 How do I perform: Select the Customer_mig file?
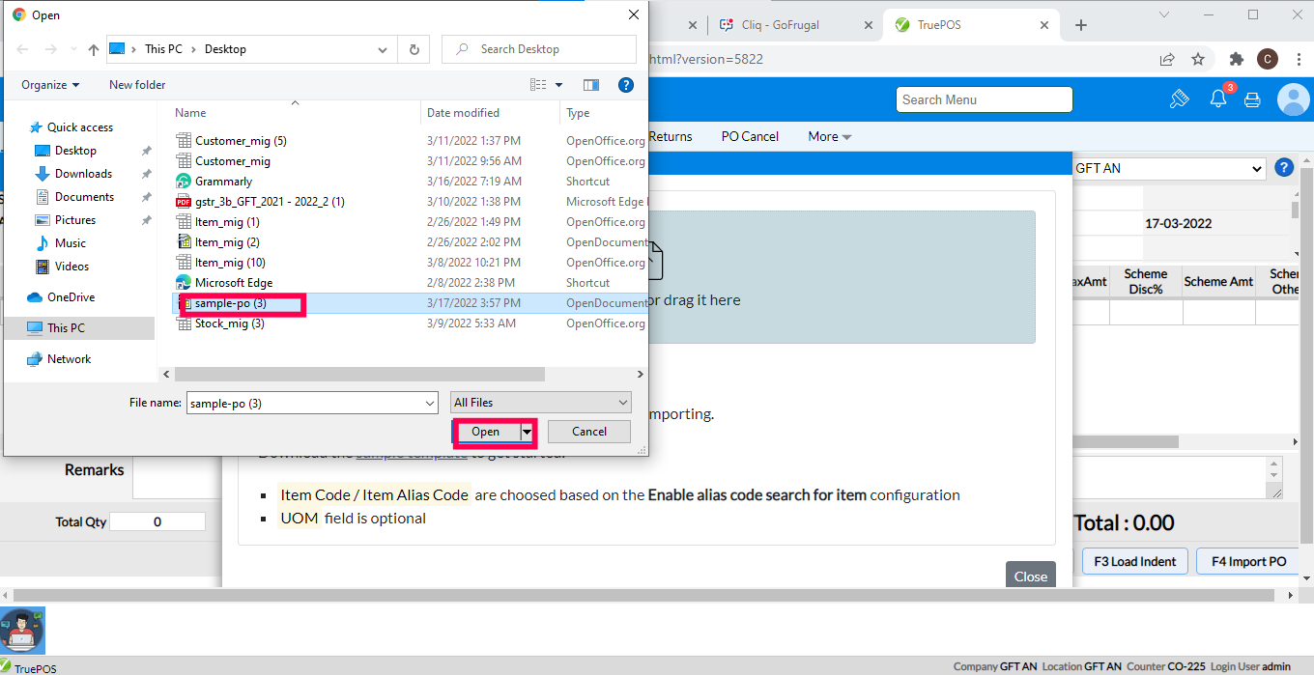tap(233, 161)
